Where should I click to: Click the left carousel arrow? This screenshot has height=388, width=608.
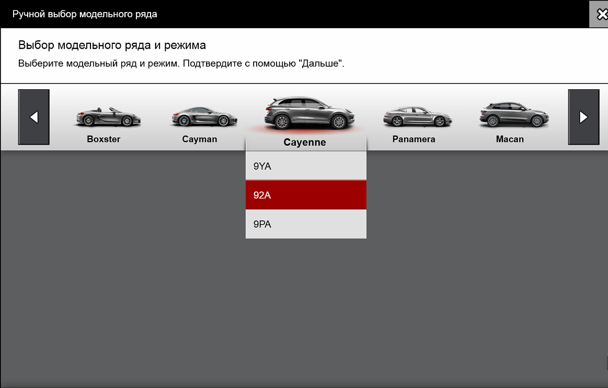(34, 117)
